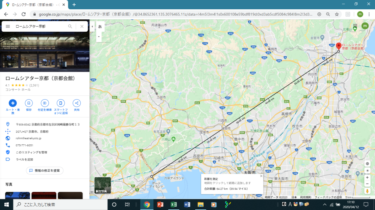Screen dimensions: 375x210
Task: Open PowerPoint from the taskbar
Action: coord(160,204)
